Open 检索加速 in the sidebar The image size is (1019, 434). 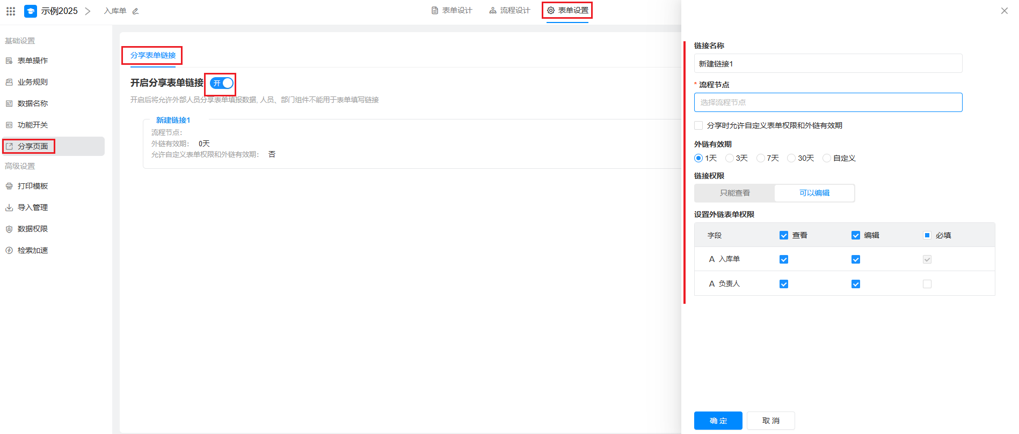[32, 250]
